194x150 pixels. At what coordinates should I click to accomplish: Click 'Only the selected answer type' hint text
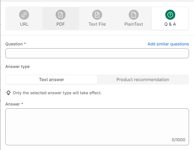57,93
